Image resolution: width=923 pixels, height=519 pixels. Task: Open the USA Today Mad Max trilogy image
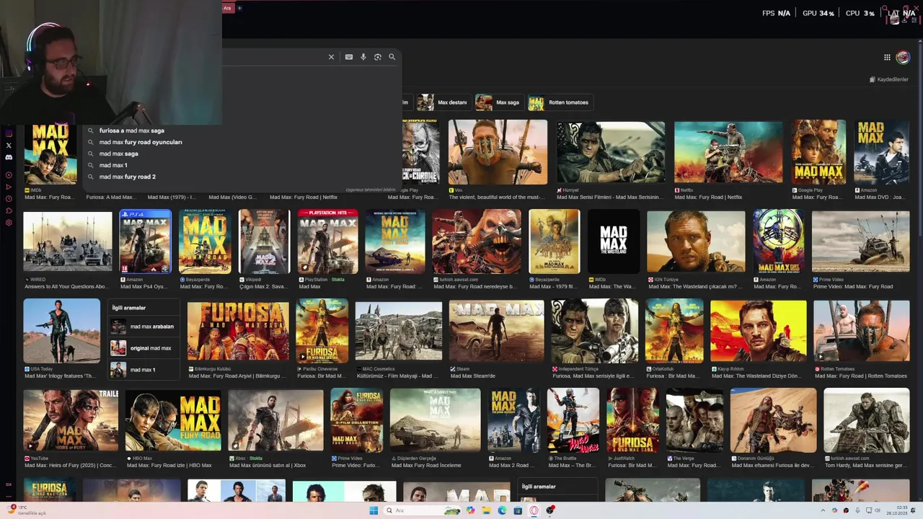[x=62, y=331]
